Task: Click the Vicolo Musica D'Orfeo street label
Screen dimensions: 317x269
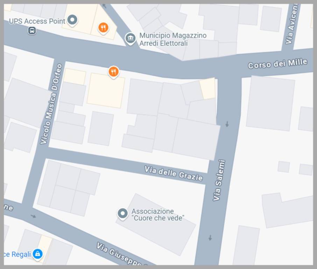Action: pos(51,104)
